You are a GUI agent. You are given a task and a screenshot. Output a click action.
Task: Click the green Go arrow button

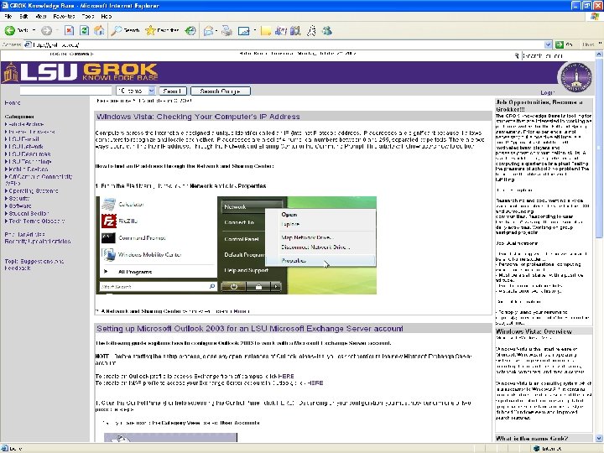560,44
